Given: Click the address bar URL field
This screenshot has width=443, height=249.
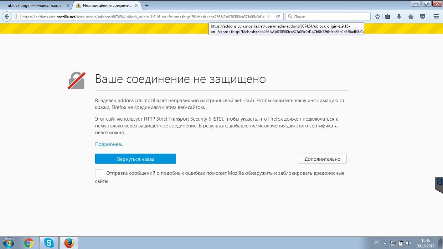Looking at the screenshot, I should pyautogui.click(x=143, y=17).
